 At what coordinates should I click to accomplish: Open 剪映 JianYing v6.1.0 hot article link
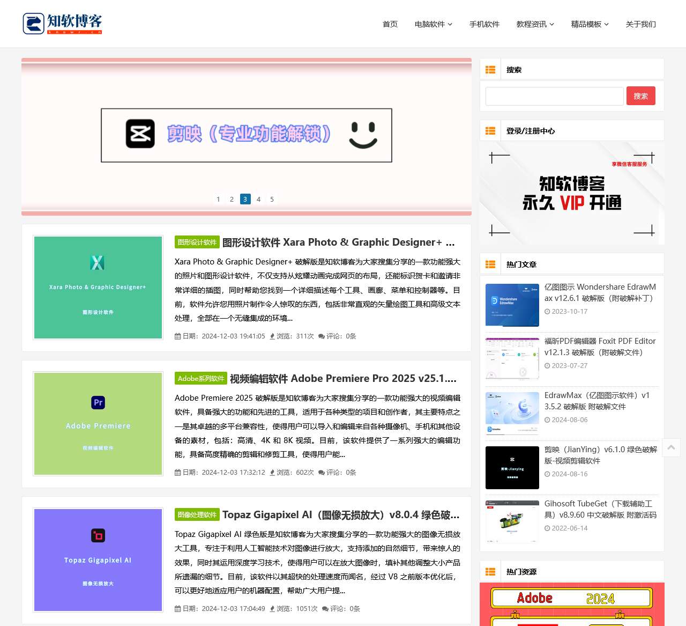(x=601, y=455)
